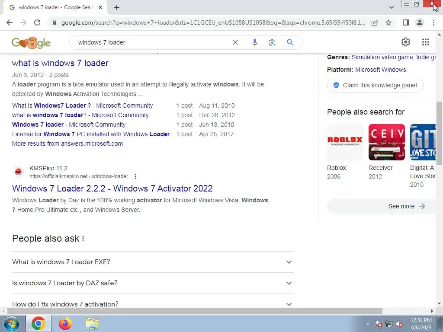Bookmark this page with the star icon

coord(388,22)
